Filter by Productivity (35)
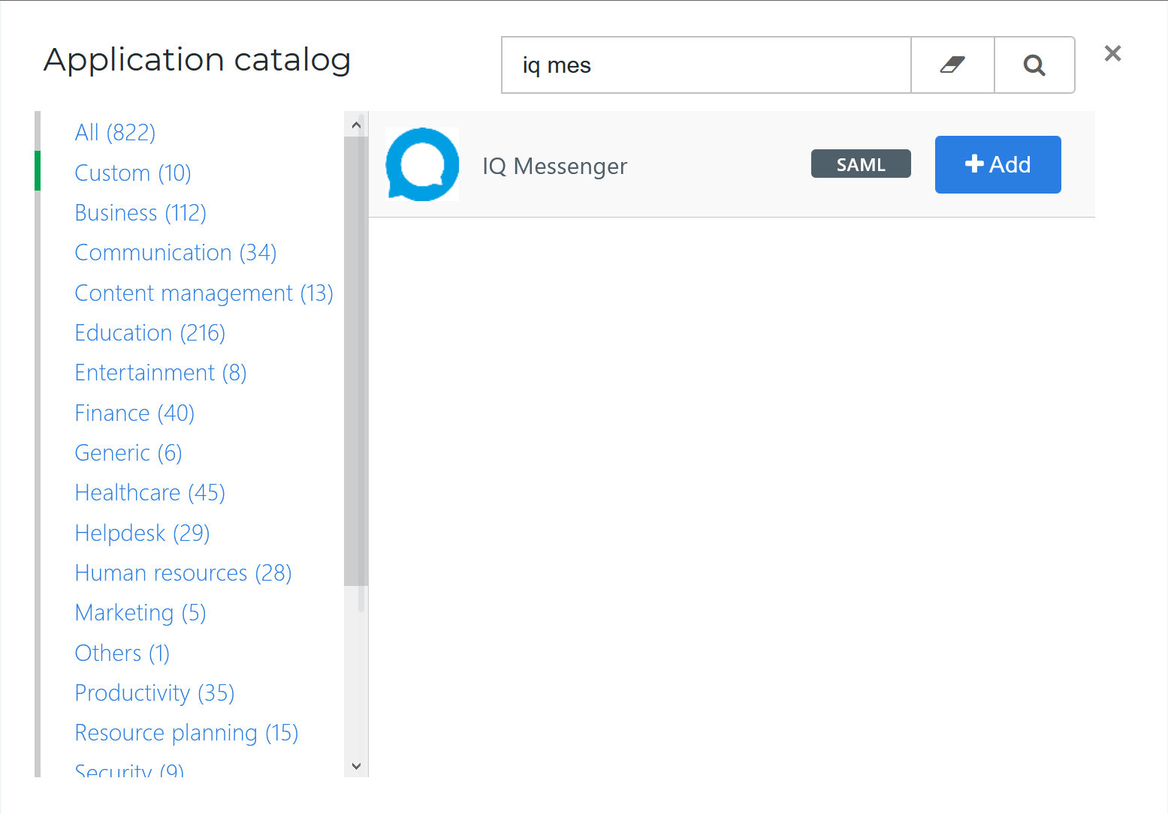The height and width of the screenshot is (814, 1168). tap(155, 693)
